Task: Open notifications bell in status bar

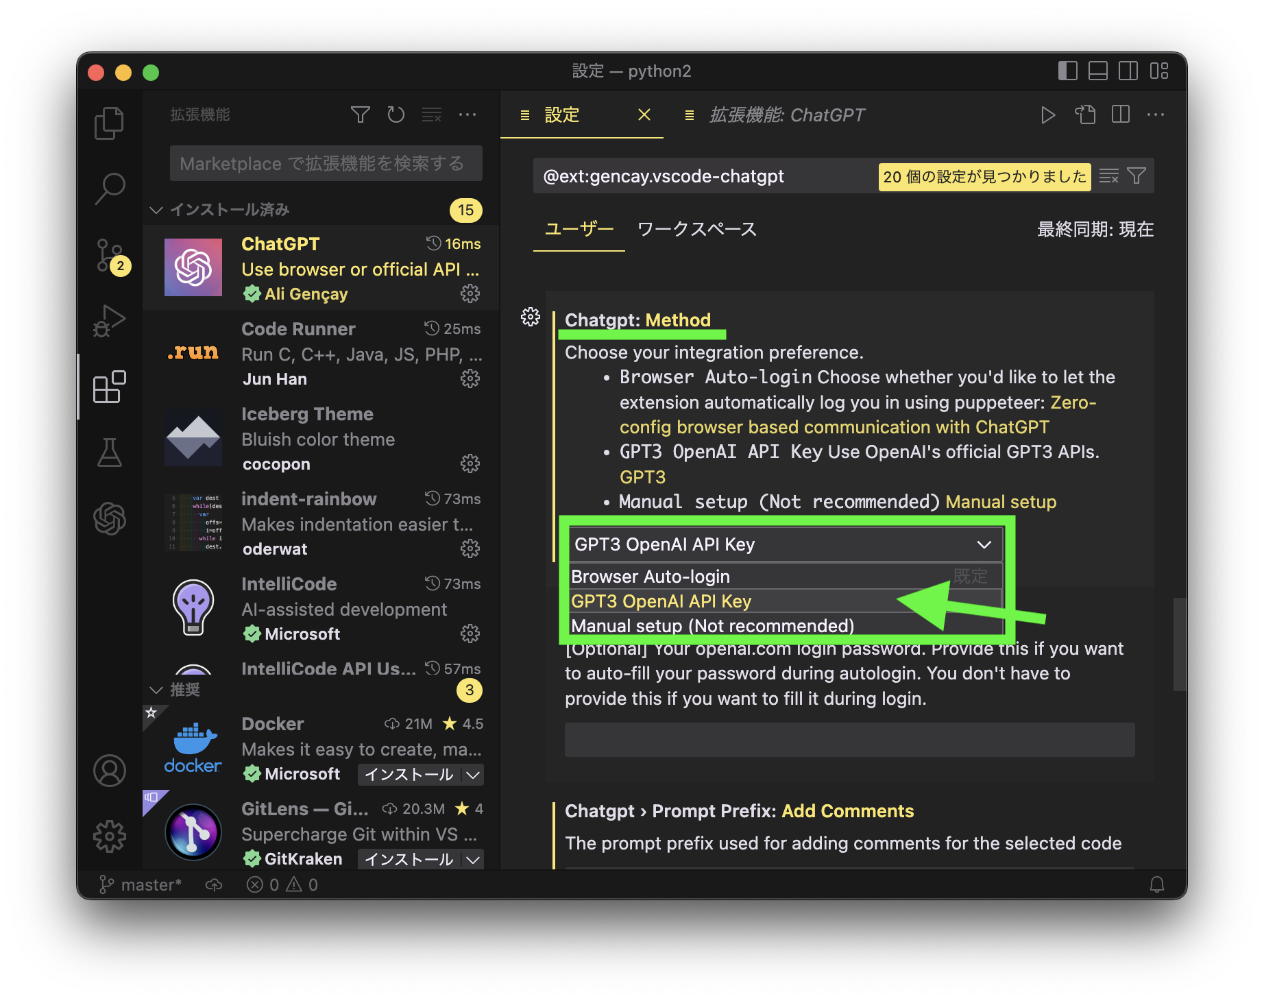Action: (1157, 884)
